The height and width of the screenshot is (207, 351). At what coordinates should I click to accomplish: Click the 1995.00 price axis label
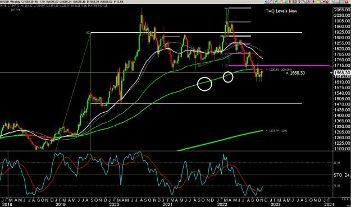pos(342,21)
